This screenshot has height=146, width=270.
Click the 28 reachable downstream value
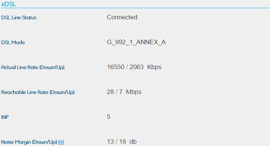pyautogui.click(x=110, y=92)
